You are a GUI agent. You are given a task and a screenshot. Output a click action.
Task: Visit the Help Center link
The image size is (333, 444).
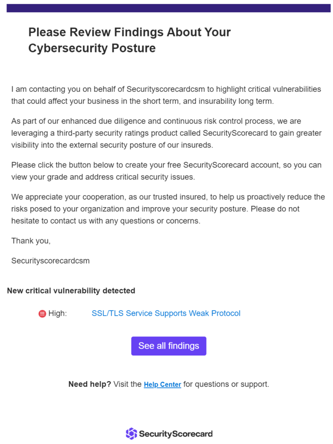point(162,385)
